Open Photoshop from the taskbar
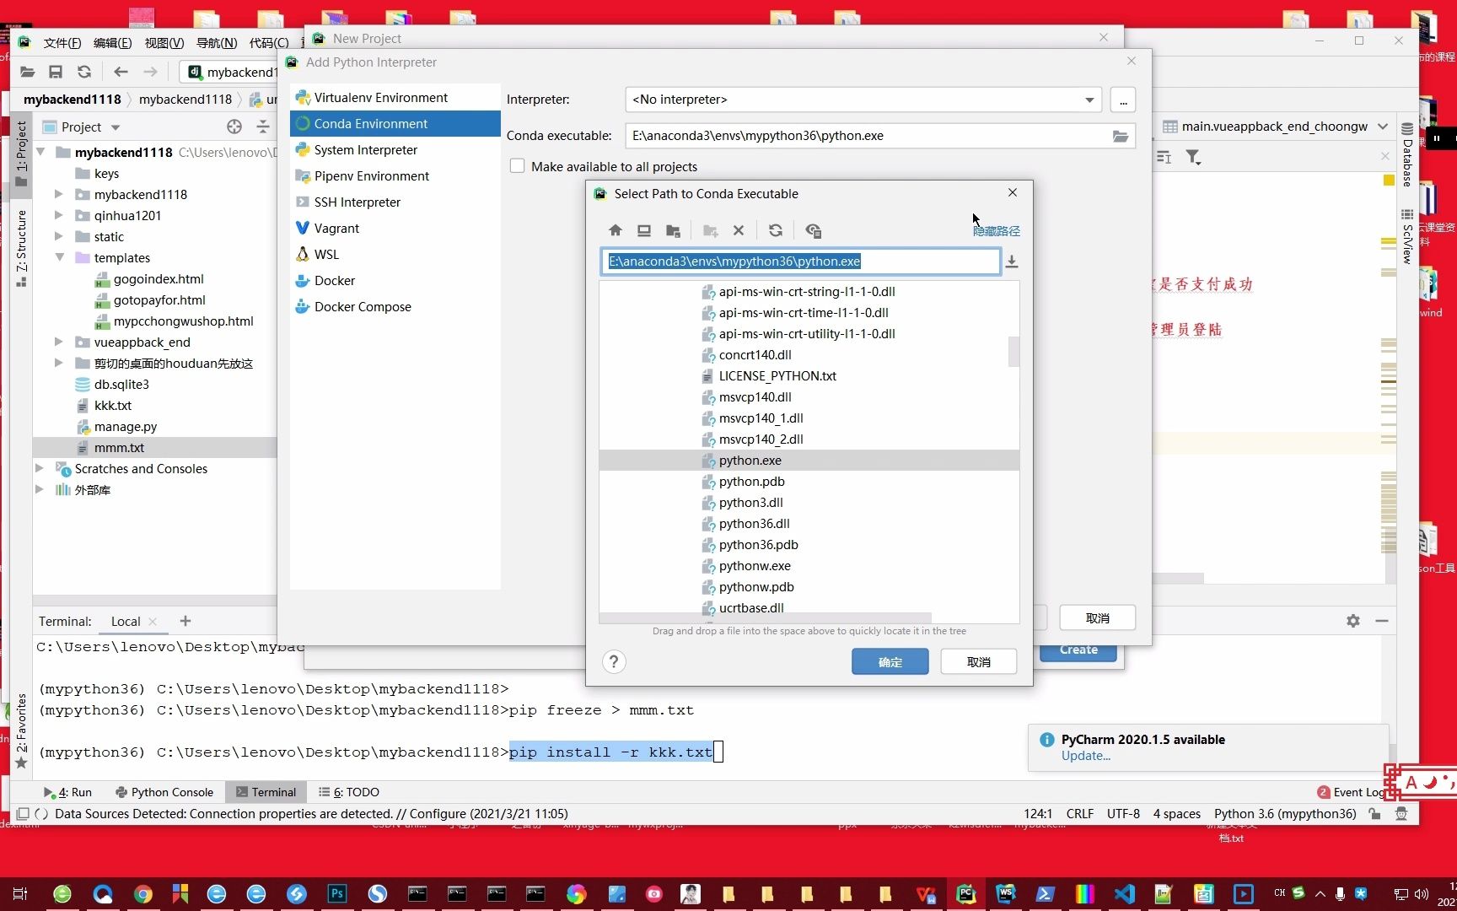Screen dimensions: 1457x911 (337, 894)
